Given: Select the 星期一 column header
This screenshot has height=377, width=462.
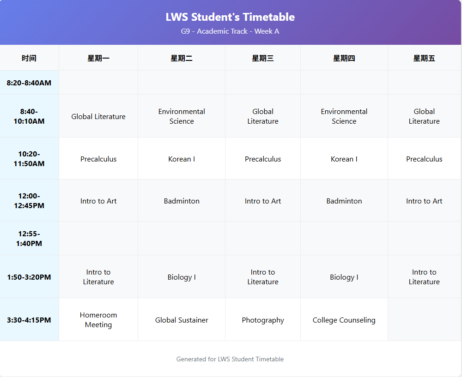Looking at the screenshot, I should click(98, 57).
